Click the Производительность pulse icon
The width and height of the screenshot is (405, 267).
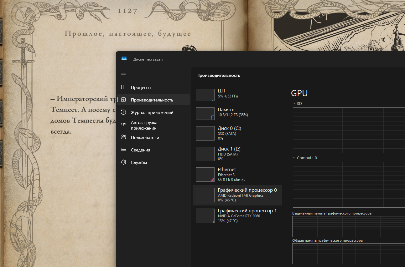coord(123,100)
